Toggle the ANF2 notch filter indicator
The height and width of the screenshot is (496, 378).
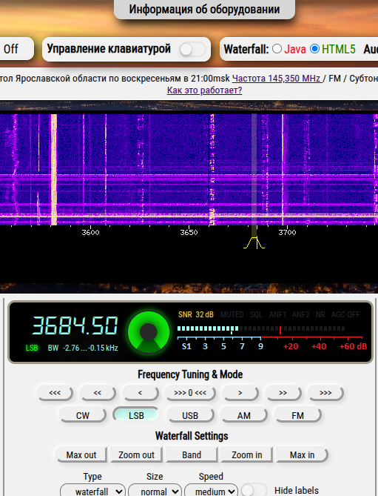click(300, 314)
